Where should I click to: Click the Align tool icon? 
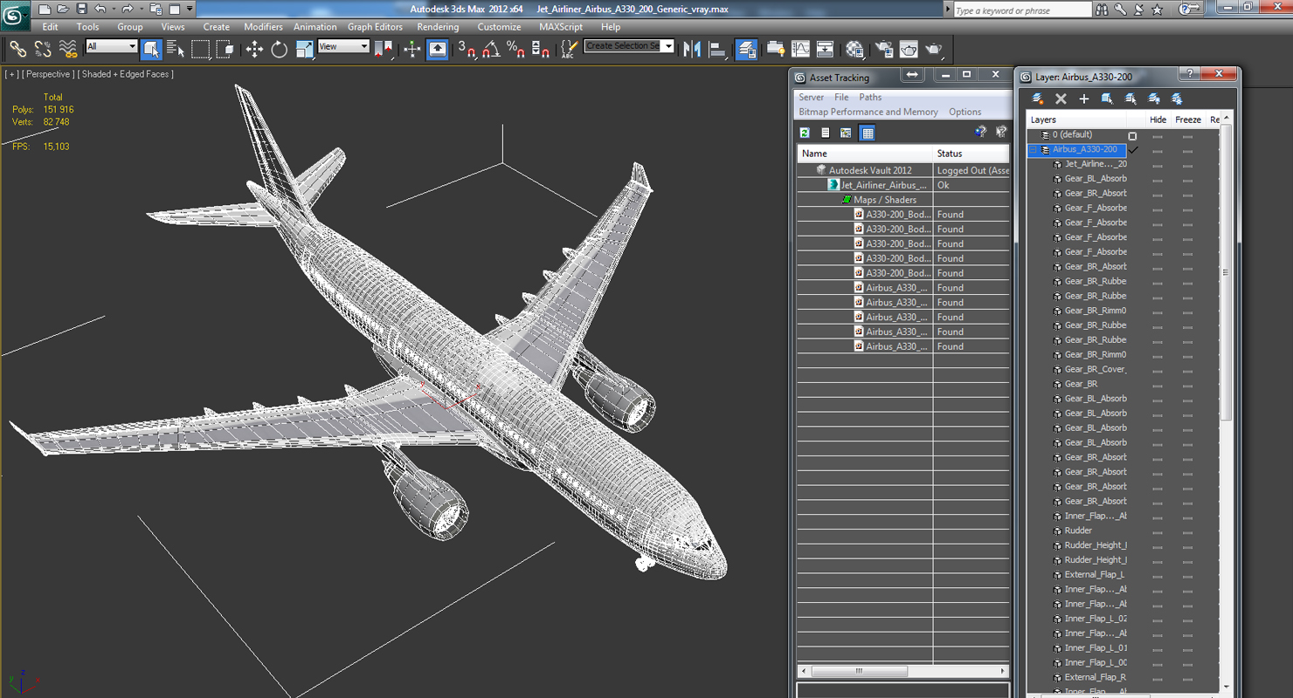tap(717, 49)
